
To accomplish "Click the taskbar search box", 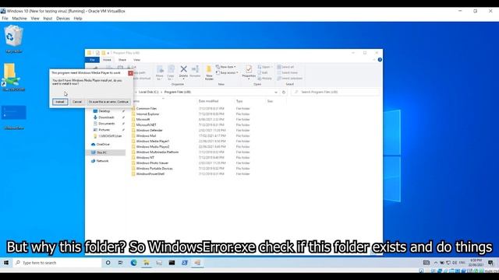I will click(57, 263).
